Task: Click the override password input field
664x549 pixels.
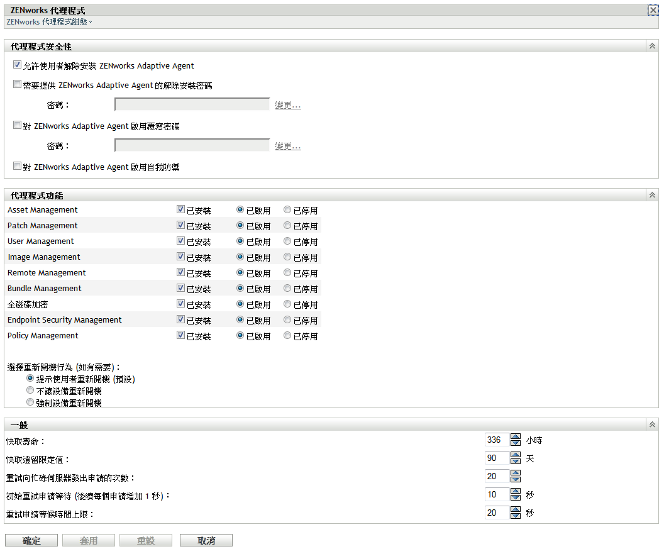Action: pos(192,145)
